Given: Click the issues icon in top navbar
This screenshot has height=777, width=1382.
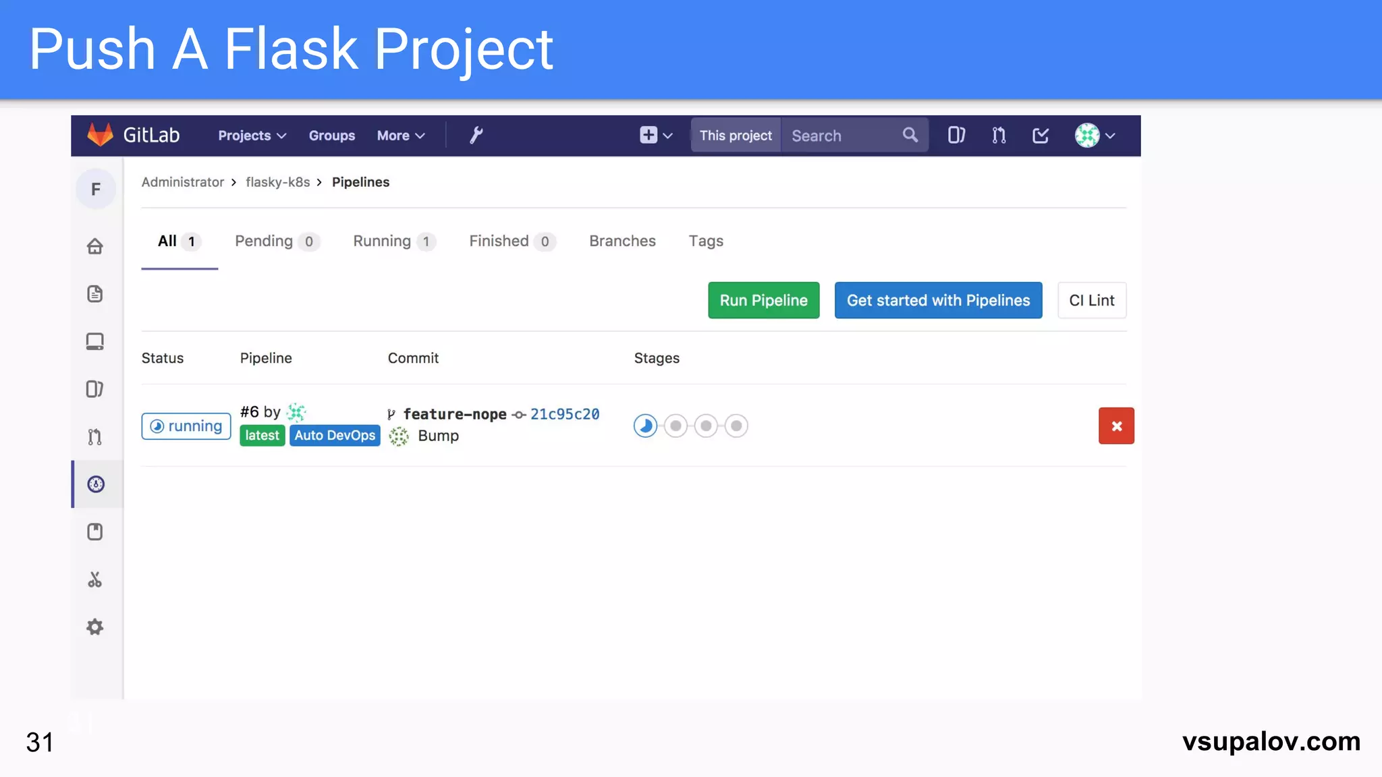Looking at the screenshot, I should tap(956, 136).
